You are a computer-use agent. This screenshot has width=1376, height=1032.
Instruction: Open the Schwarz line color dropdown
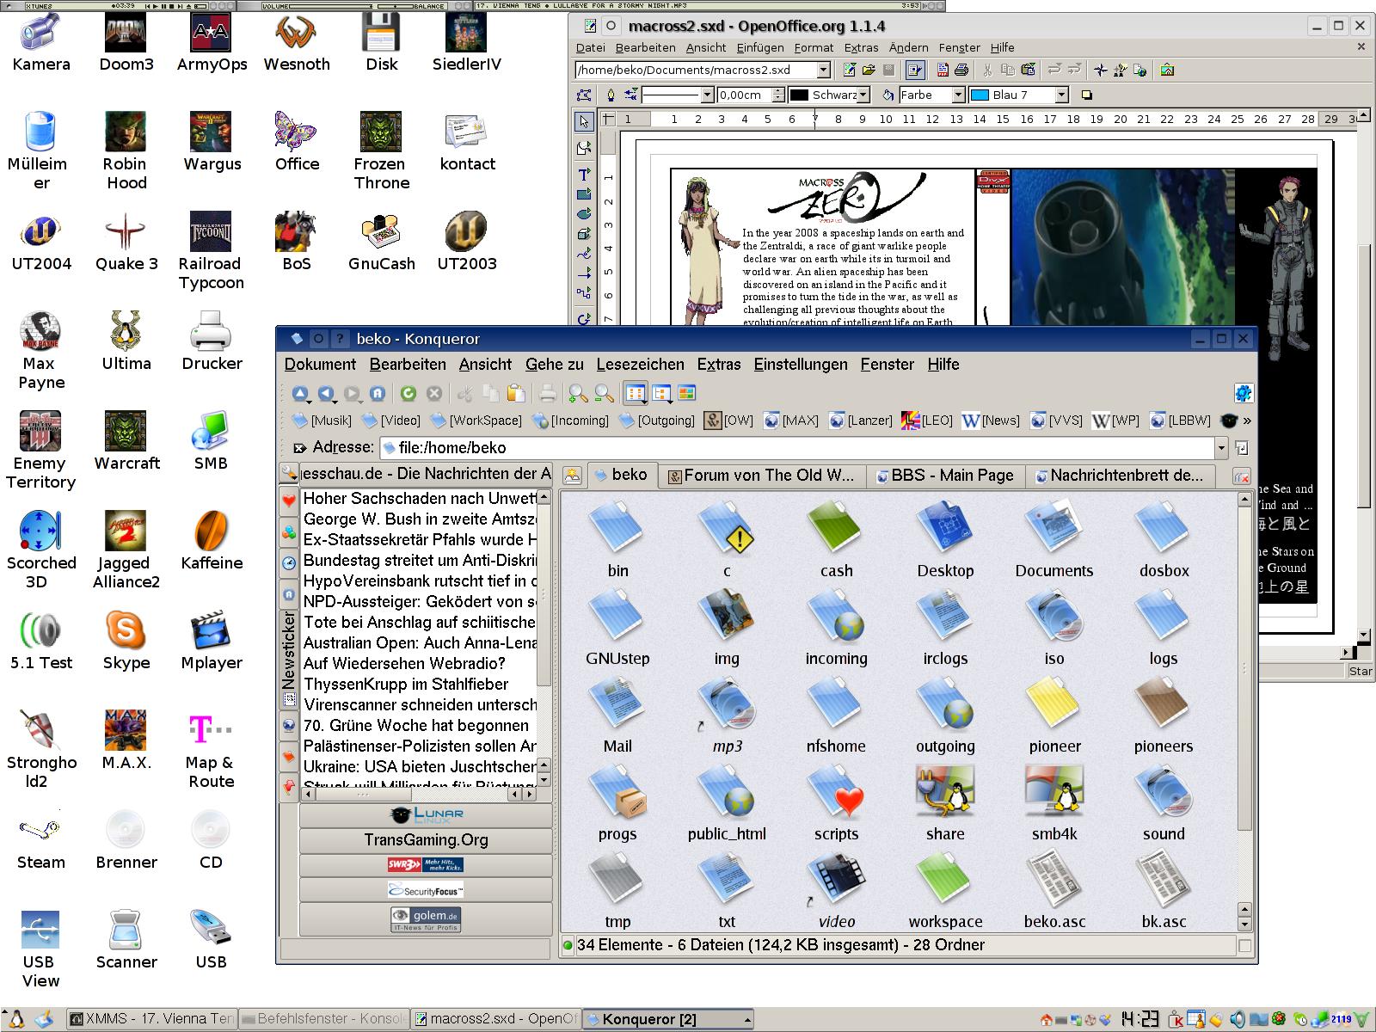pos(863,95)
